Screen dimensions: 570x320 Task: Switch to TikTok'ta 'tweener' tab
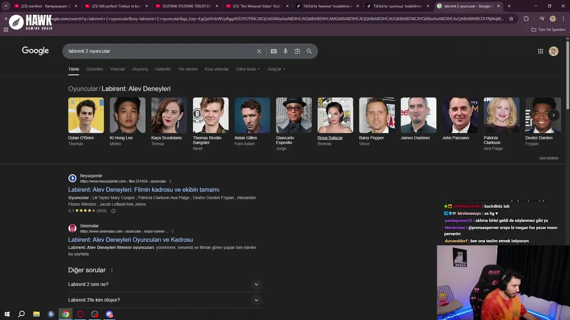[x=327, y=6]
